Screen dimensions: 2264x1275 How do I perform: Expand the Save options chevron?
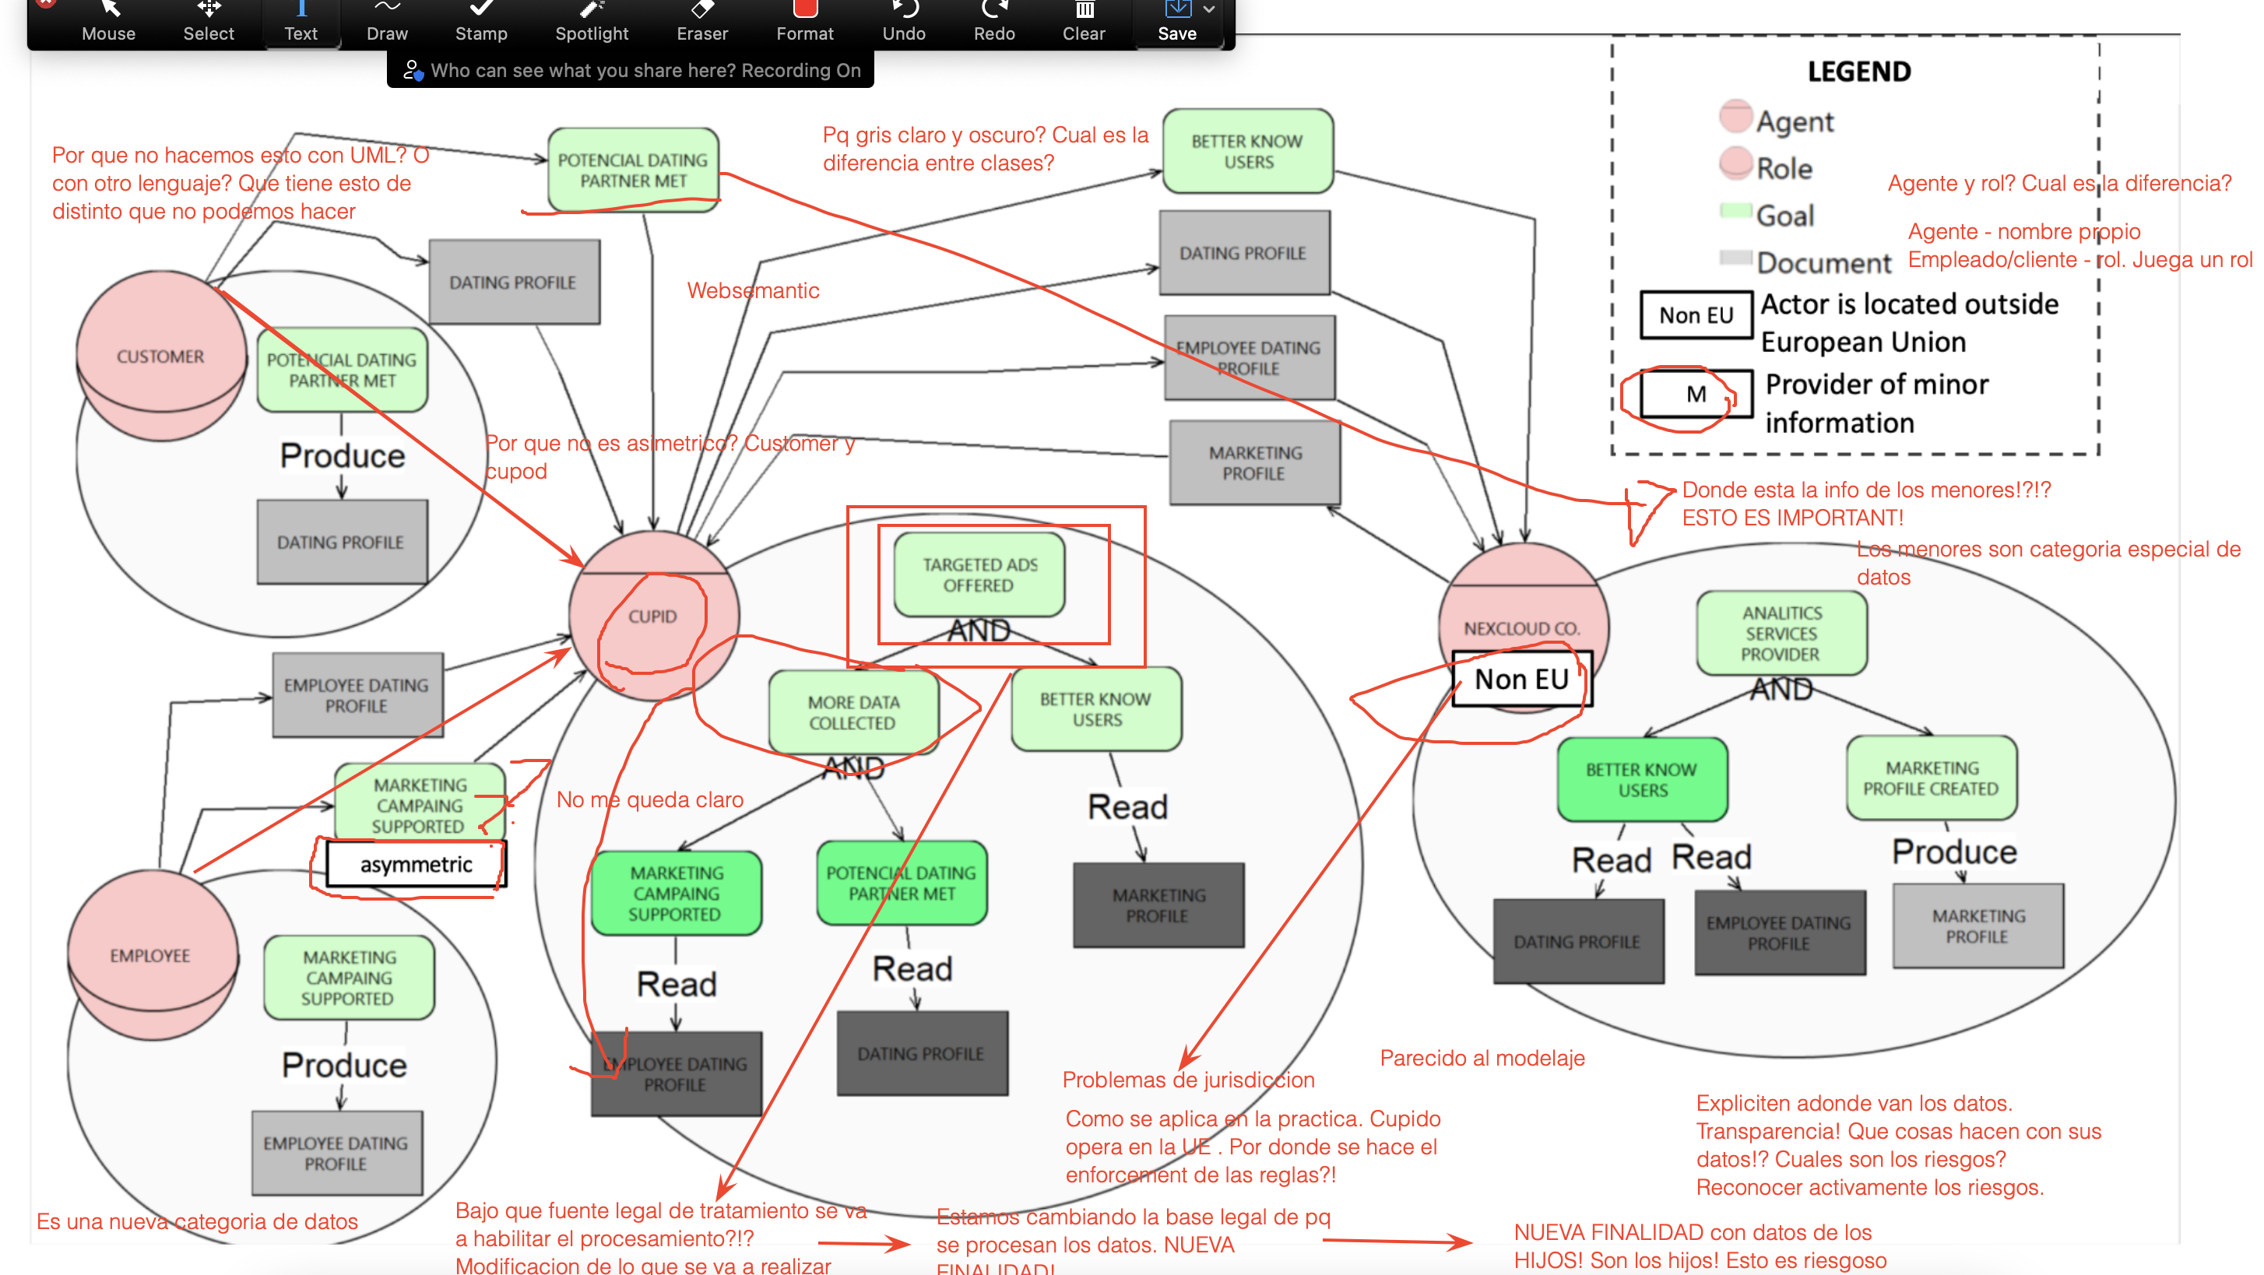pyautogui.click(x=1209, y=9)
